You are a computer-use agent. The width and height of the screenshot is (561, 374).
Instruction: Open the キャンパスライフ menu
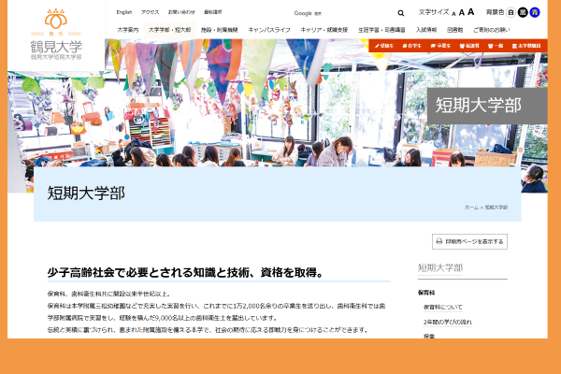point(269,30)
